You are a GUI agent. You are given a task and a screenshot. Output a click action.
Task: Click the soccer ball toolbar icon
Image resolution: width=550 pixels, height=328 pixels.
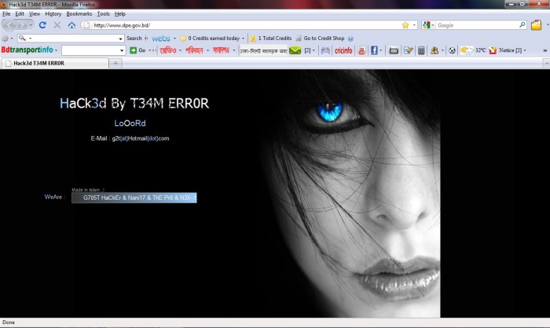[x=452, y=50]
